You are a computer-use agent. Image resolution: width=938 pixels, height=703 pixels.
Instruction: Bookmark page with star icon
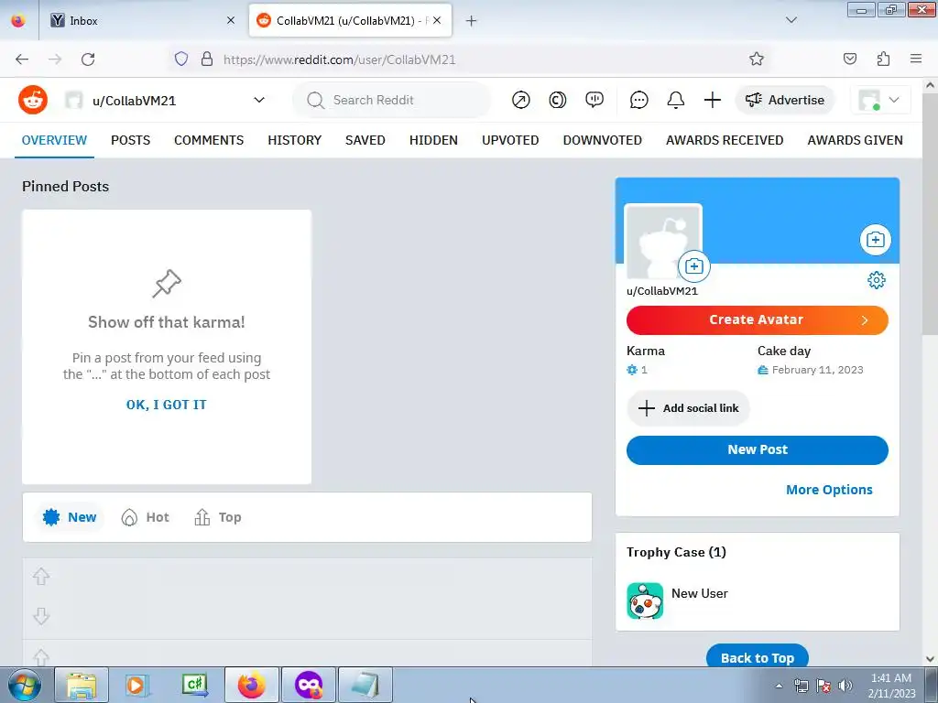(756, 59)
